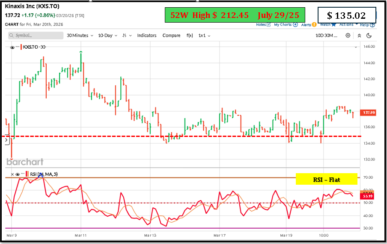Expand the 10-Day period dropdown
This screenshot has height=244, width=387.
107,35
